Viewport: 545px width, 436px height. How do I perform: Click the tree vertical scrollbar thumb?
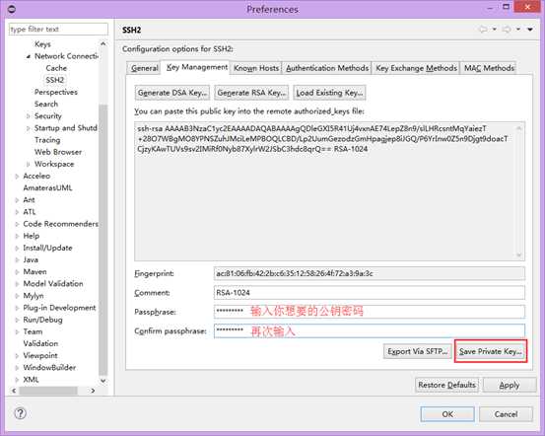[103, 240]
